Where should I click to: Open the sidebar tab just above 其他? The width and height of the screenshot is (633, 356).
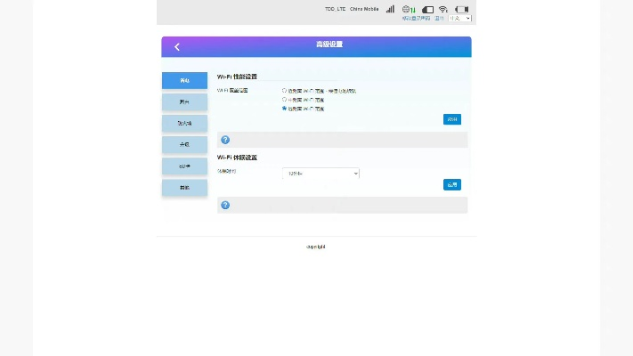pyautogui.click(x=184, y=166)
